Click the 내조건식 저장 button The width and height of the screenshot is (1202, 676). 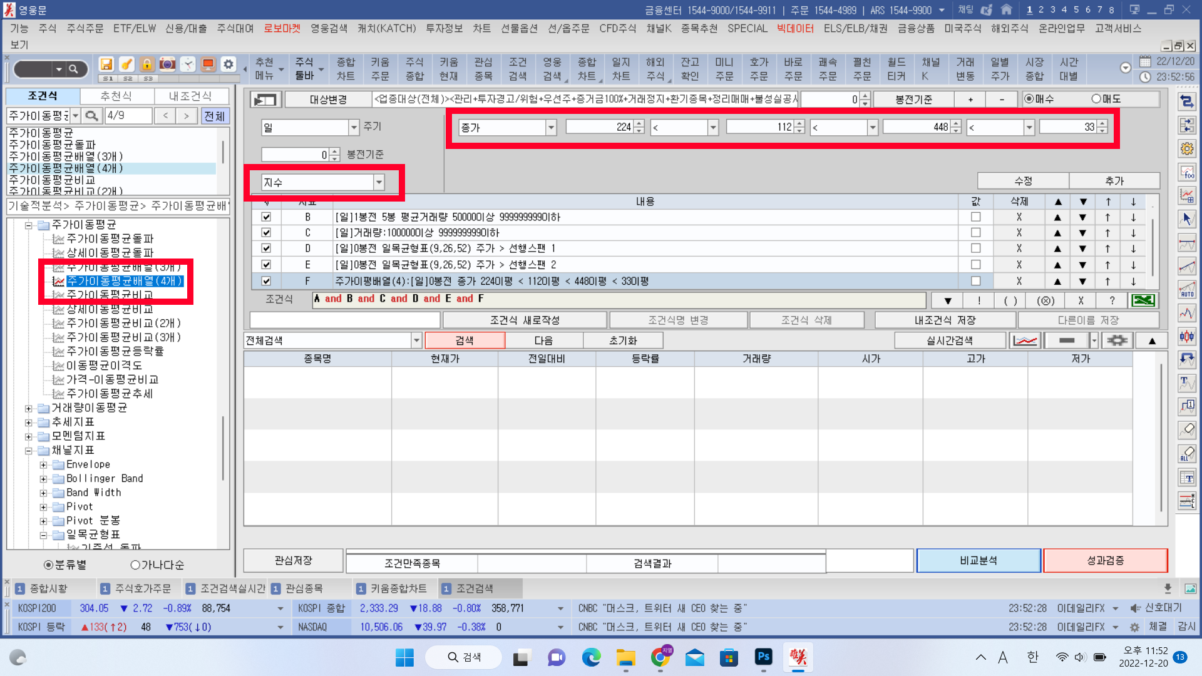pyautogui.click(x=945, y=320)
